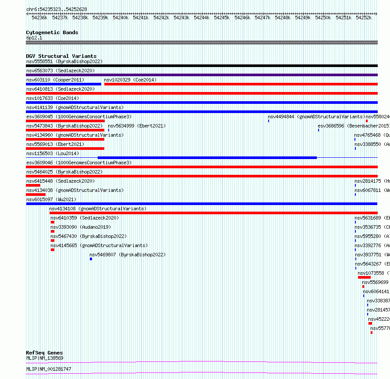Click the black nsv5558551 variant bar
This screenshot has width=390, height=379.
202,66
